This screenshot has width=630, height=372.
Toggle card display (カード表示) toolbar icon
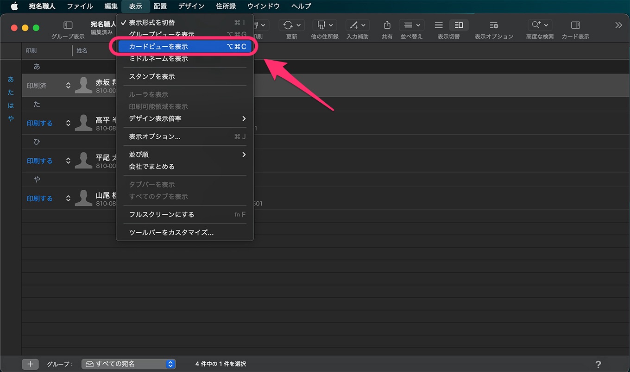click(x=575, y=25)
